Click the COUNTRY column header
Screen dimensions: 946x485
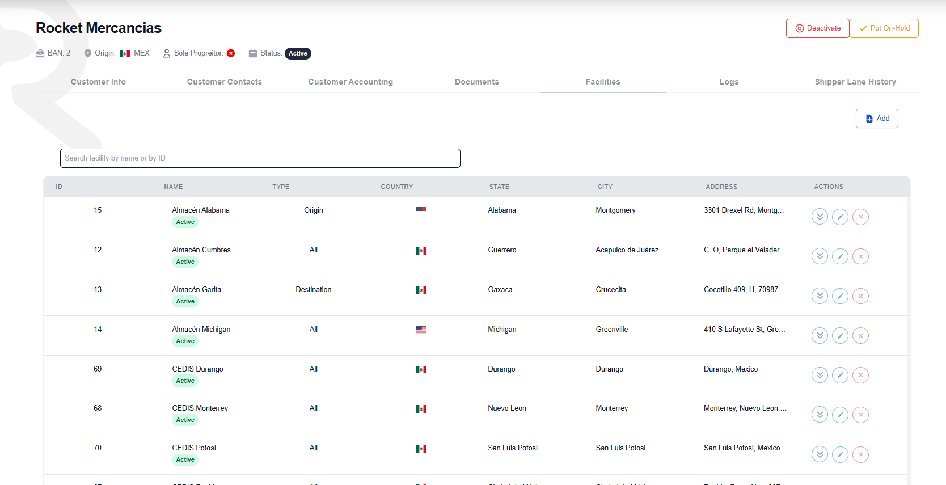pos(397,187)
